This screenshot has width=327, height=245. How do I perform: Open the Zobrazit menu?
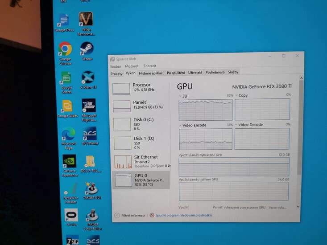click(x=149, y=66)
